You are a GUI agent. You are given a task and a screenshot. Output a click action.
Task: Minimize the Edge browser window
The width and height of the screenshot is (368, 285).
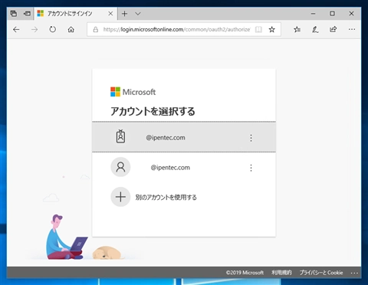pos(313,14)
